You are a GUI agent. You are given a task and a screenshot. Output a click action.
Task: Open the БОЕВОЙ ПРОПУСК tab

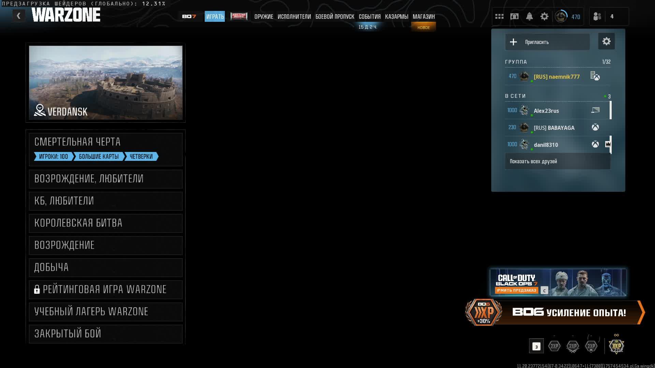click(x=335, y=16)
